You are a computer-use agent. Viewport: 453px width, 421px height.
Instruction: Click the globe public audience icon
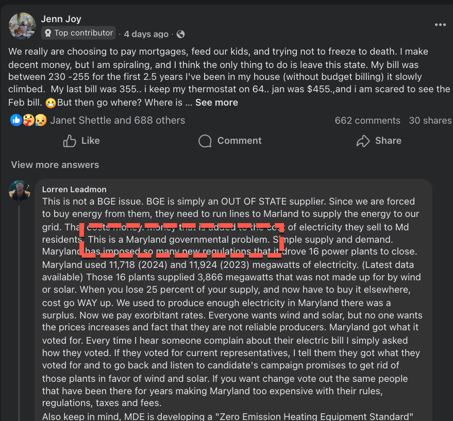180,34
